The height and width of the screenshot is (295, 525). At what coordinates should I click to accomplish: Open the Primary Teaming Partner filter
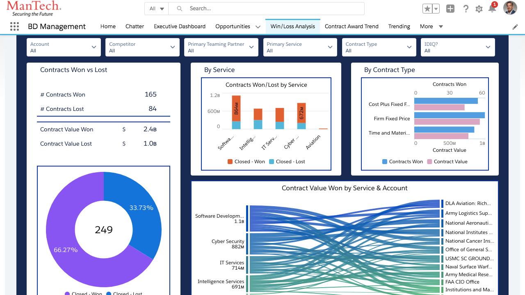[221, 47]
